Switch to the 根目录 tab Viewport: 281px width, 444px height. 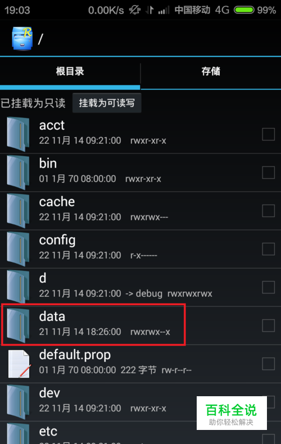[70, 71]
